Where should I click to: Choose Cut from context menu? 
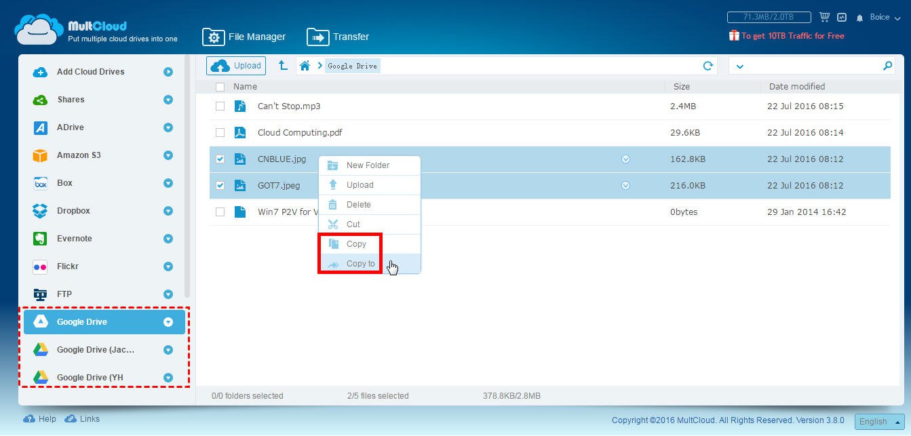[370, 224]
